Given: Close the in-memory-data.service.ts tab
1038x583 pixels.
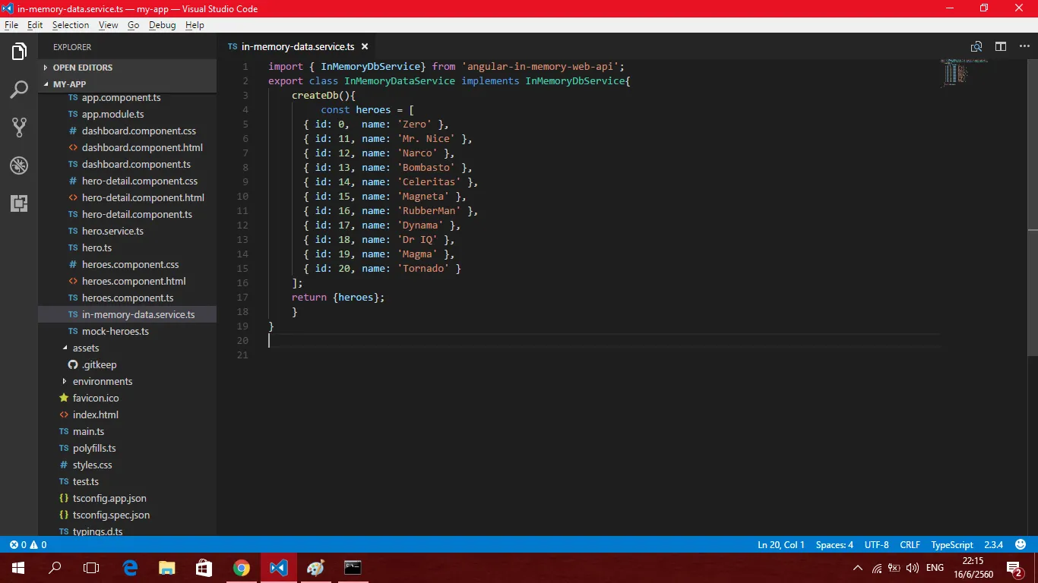Looking at the screenshot, I should pos(365,46).
